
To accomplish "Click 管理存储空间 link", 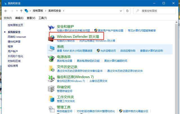I will click(65, 91).
